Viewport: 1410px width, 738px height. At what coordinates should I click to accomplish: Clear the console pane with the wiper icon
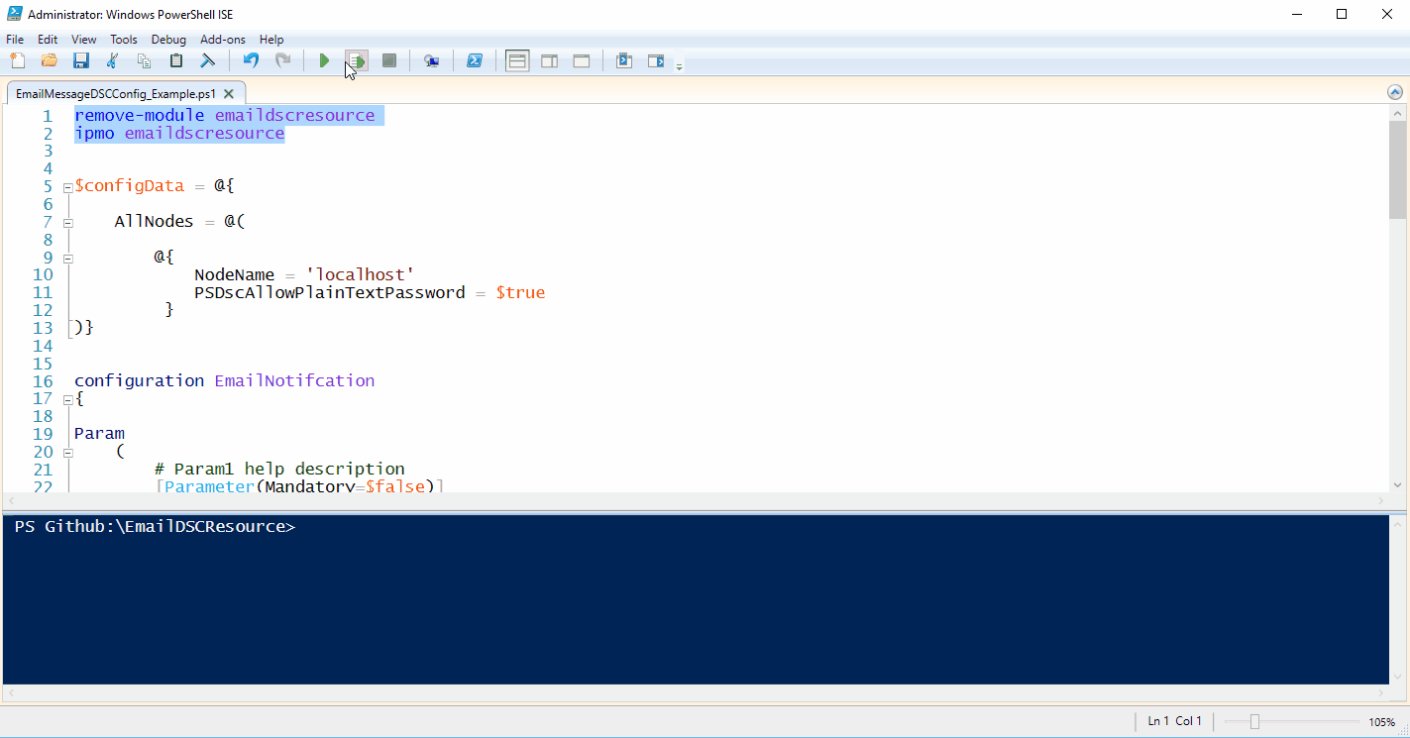(x=208, y=61)
